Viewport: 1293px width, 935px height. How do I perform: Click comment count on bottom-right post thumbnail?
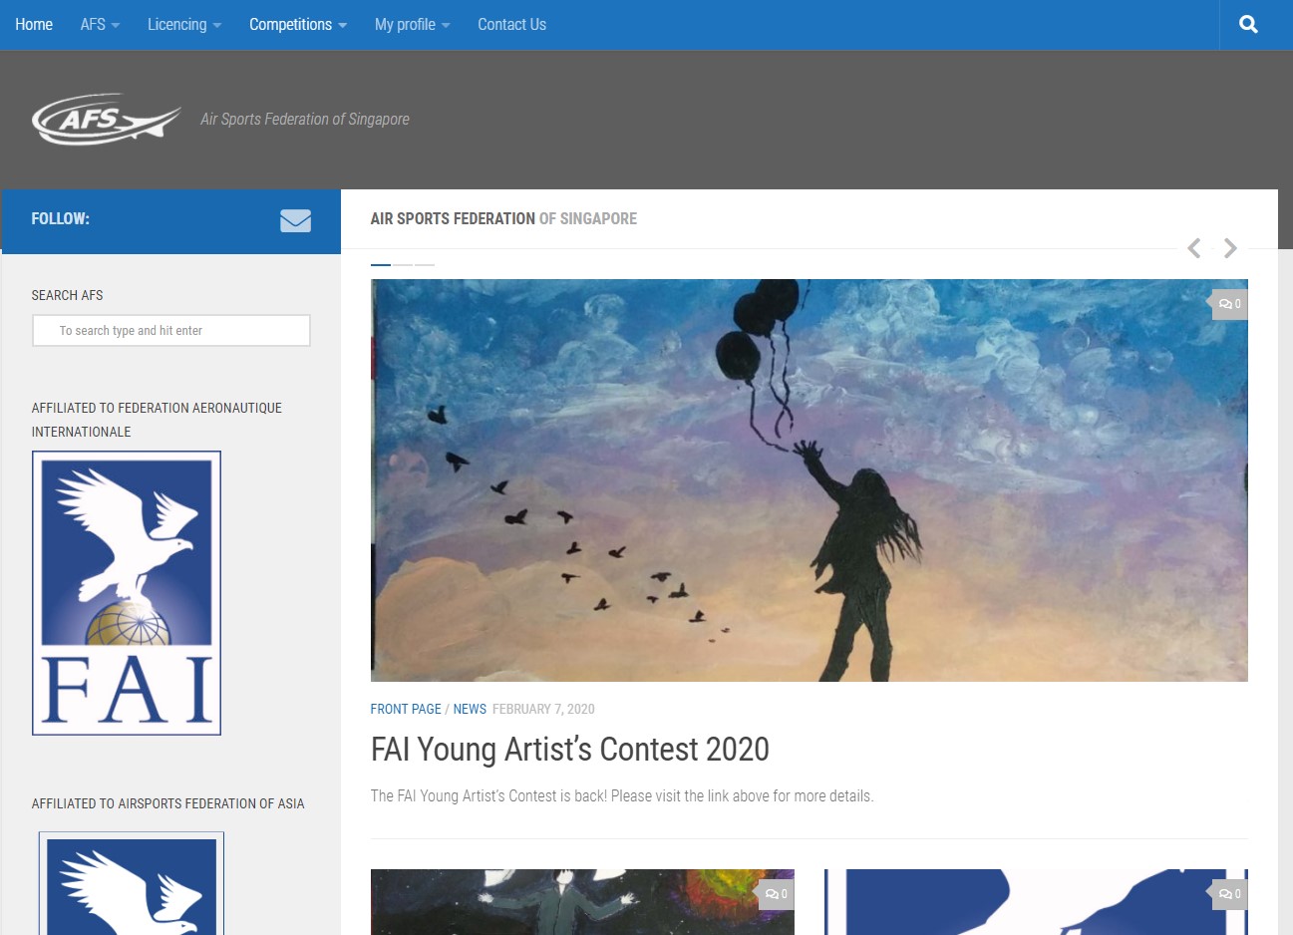[1229, 894]
